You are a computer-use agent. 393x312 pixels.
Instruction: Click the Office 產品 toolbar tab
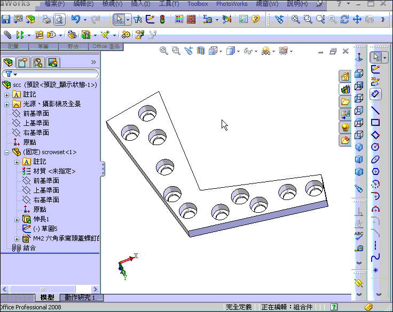[106, 46]
